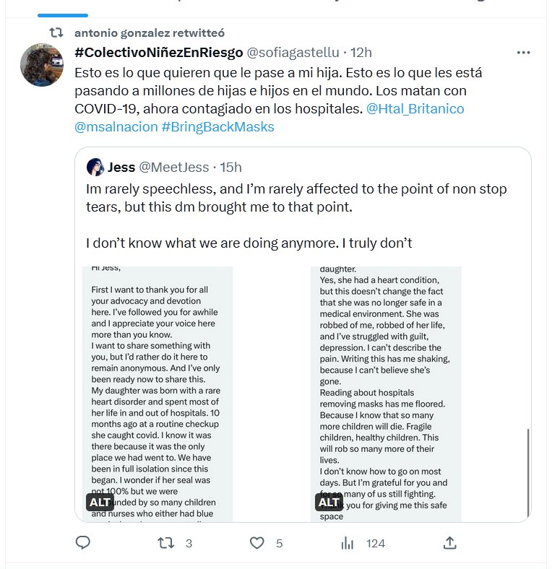Open the three-dot more options menu
The height and width of the screenshot is (569, 552).
(524, 53)
